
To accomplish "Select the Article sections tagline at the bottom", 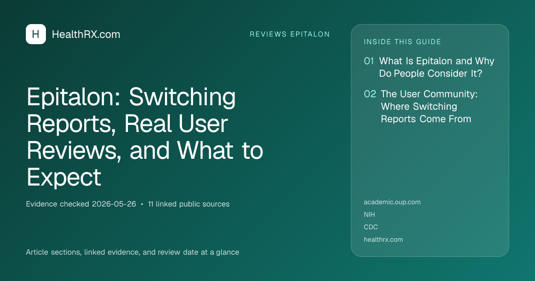I will point(132,252).
